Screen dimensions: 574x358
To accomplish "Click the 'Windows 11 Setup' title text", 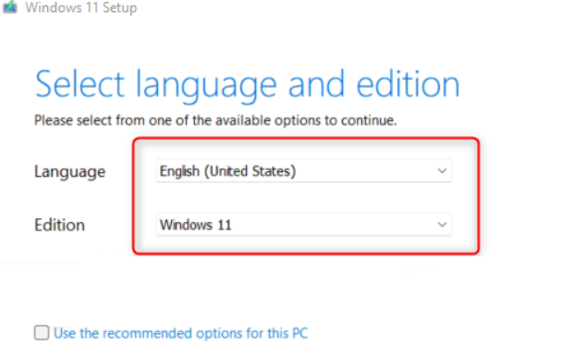I will click(81, 7).
